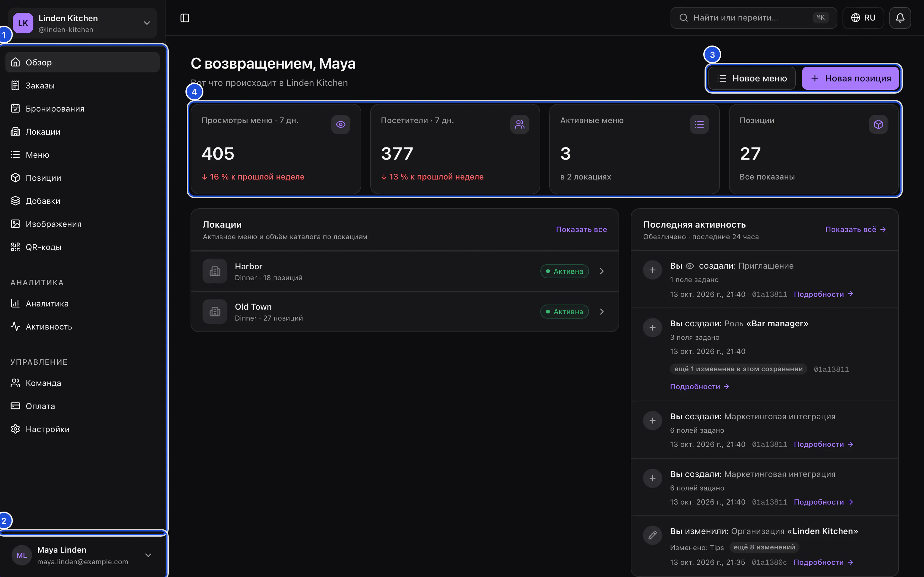Open RU language selector
This screenshot has width=924, height=577.
pos(863,18)
